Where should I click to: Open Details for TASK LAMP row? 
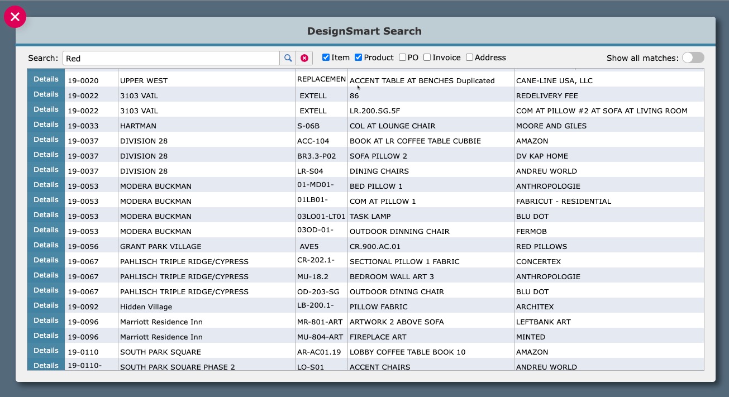[x=46, y=215]
